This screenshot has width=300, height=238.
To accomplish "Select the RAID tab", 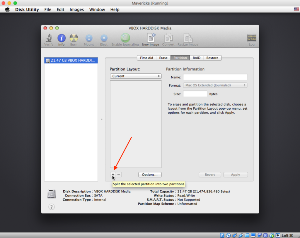I will pyautogui.click(x=197, y=58).
